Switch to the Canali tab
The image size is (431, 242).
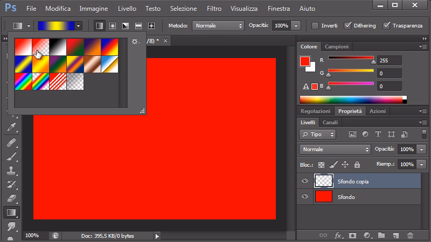coord(330,122)
